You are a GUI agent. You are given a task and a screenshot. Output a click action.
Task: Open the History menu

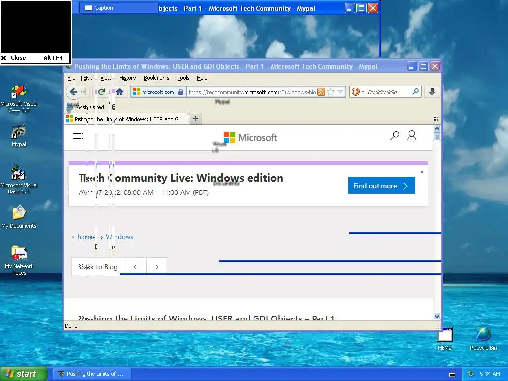click(x=127, y=78)
